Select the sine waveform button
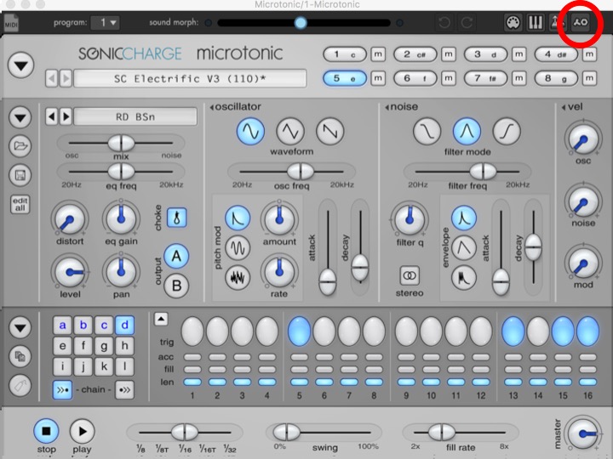Image resolution: width=613 pixels, height=459 pixels. pos(250,131)
